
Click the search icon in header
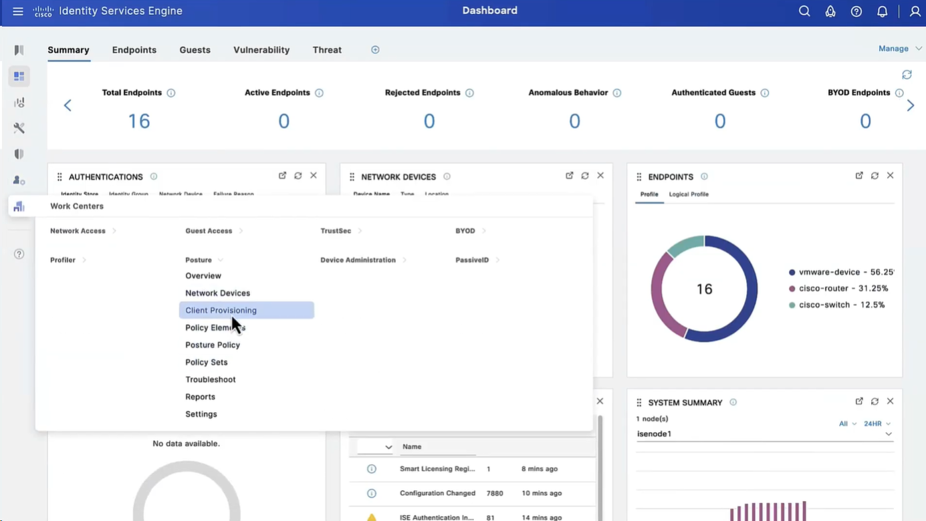point(804,11)
